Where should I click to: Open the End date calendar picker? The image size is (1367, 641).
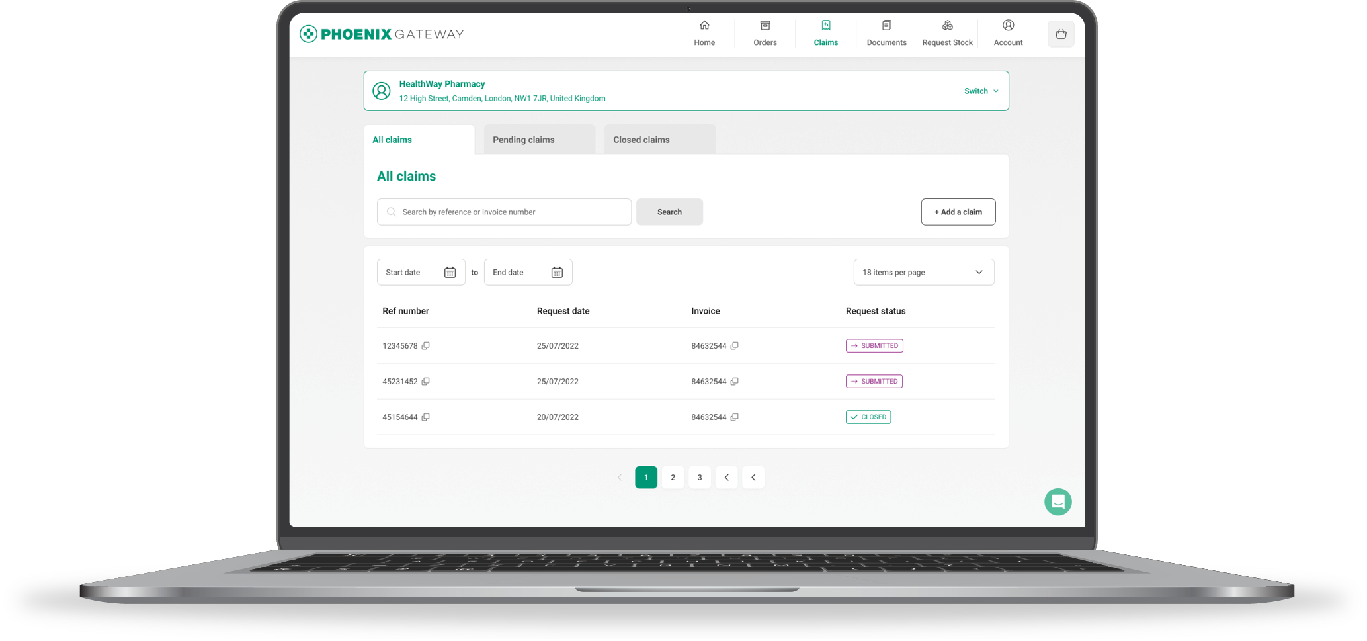point(557,273)
